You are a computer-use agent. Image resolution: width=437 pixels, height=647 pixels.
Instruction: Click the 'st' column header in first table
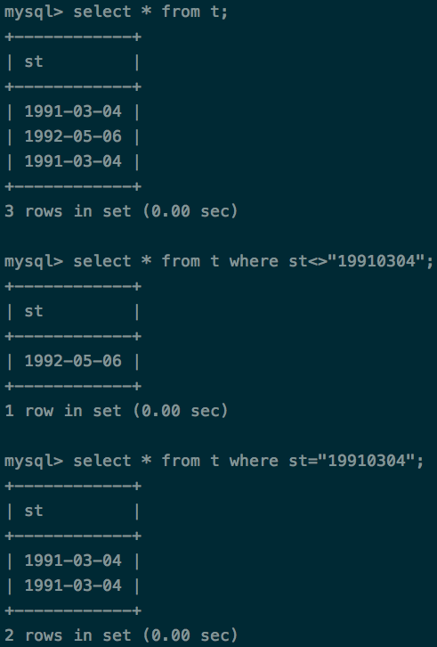pos(34,61)
